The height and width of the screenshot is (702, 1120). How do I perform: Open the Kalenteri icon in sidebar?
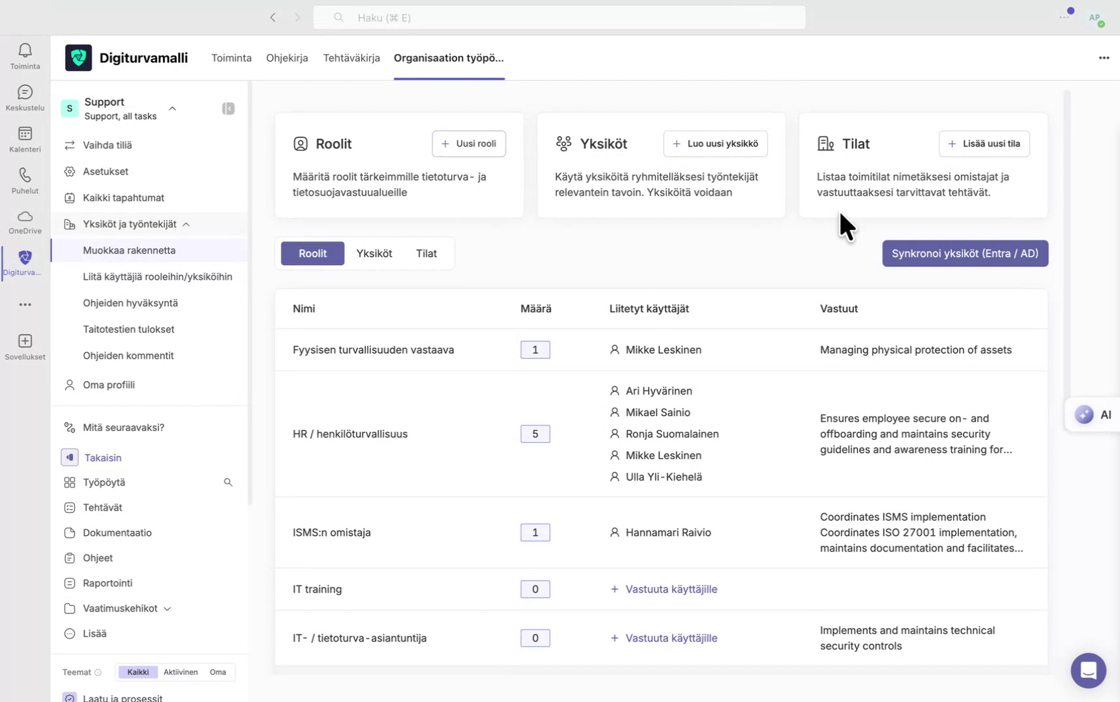(x=24, y=139)
